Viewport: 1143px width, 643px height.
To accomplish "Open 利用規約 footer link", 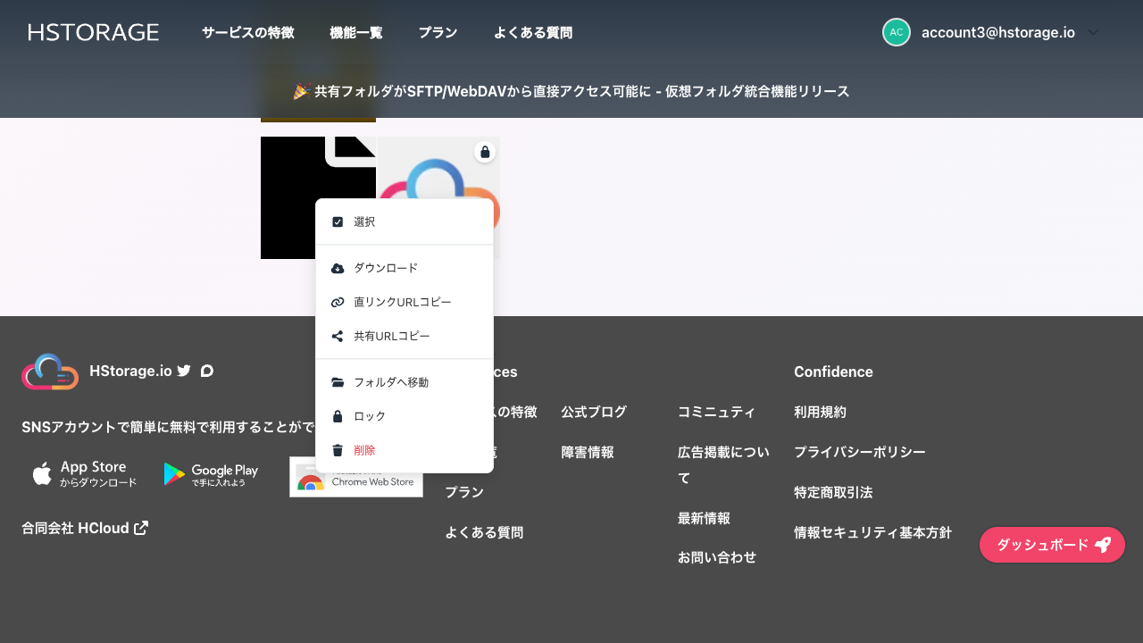I will pyautogui.click(x=820, y=412).
